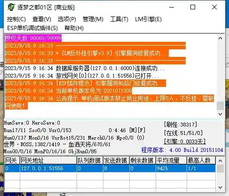Click the gateway table scrollbar thumb

click(x=220, y=169)
